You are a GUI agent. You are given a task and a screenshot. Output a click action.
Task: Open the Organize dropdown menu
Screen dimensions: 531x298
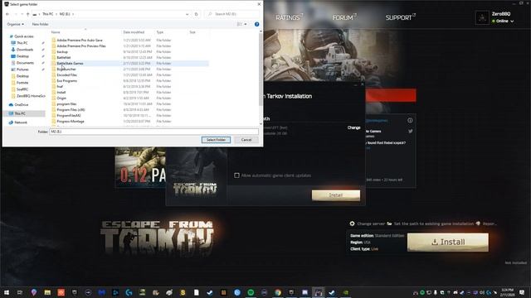15,24
